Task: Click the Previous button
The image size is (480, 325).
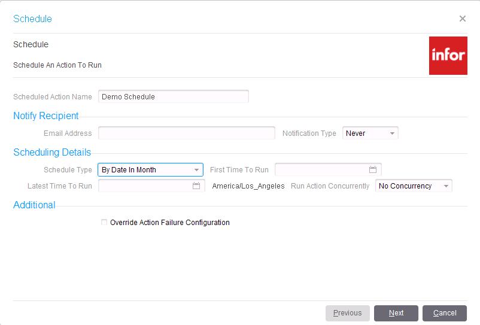Action: [348, 313]
